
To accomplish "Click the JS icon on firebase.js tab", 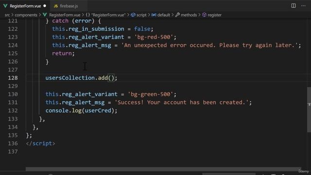I will (56, 6).
